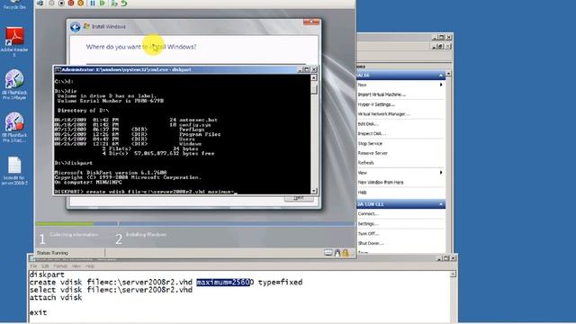Click Connect in VM actions
Screen dimensions: 576x324
tap(368, 214)
